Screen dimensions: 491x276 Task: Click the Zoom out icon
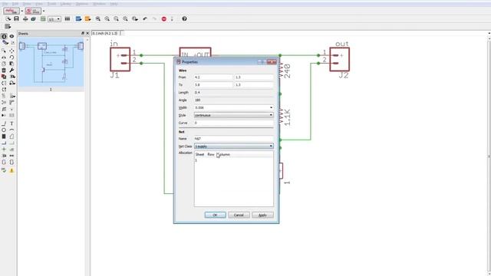116,18
